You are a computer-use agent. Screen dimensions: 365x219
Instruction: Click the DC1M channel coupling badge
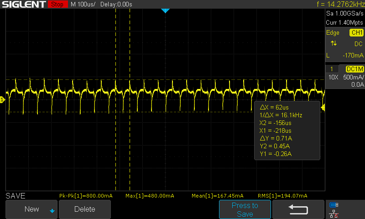pos(355,69)
